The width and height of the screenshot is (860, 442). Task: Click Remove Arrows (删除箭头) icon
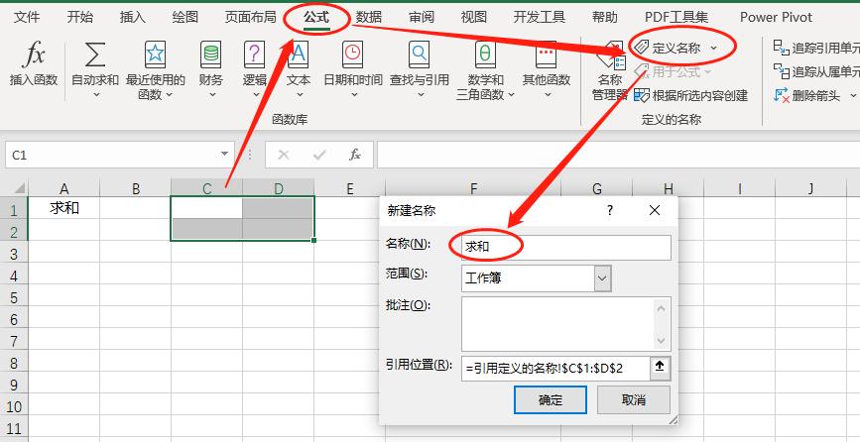(x=781, y=95)
